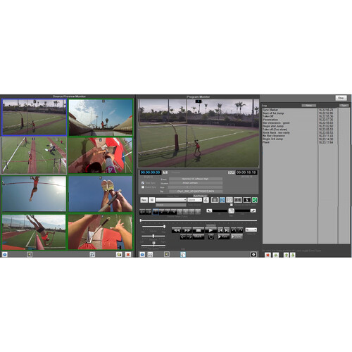Select camera 2 sky-view thumbnail
The image size is (352, 352).
tap(101, 117)
